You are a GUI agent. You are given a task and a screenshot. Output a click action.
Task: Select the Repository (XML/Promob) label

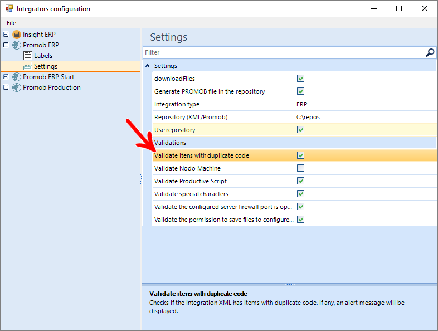[191, 117]
